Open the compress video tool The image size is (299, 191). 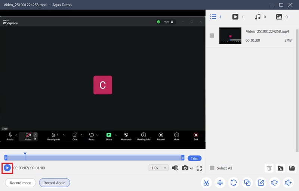click(x=220, y=183)
